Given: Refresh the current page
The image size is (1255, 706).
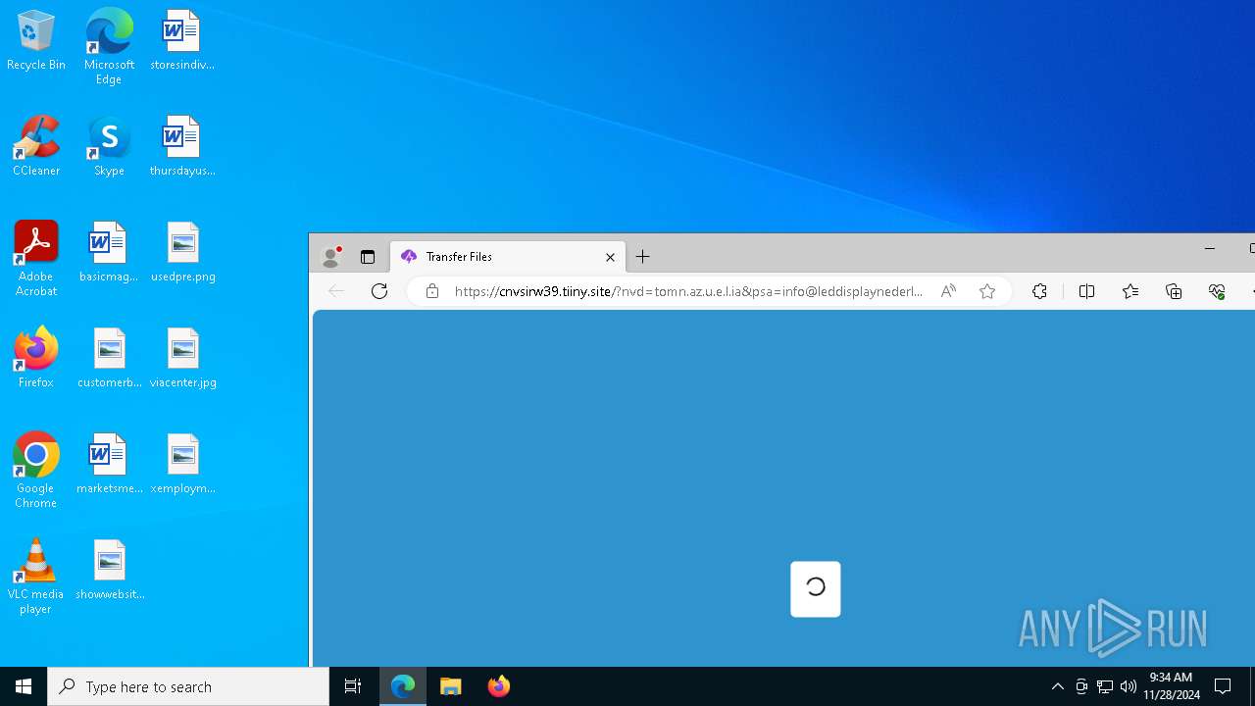Looking at the screenshot, I should [379, 291].
